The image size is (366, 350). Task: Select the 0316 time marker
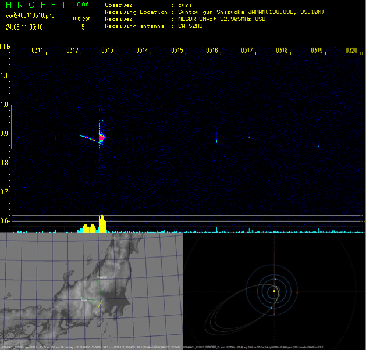click(212, 51)
